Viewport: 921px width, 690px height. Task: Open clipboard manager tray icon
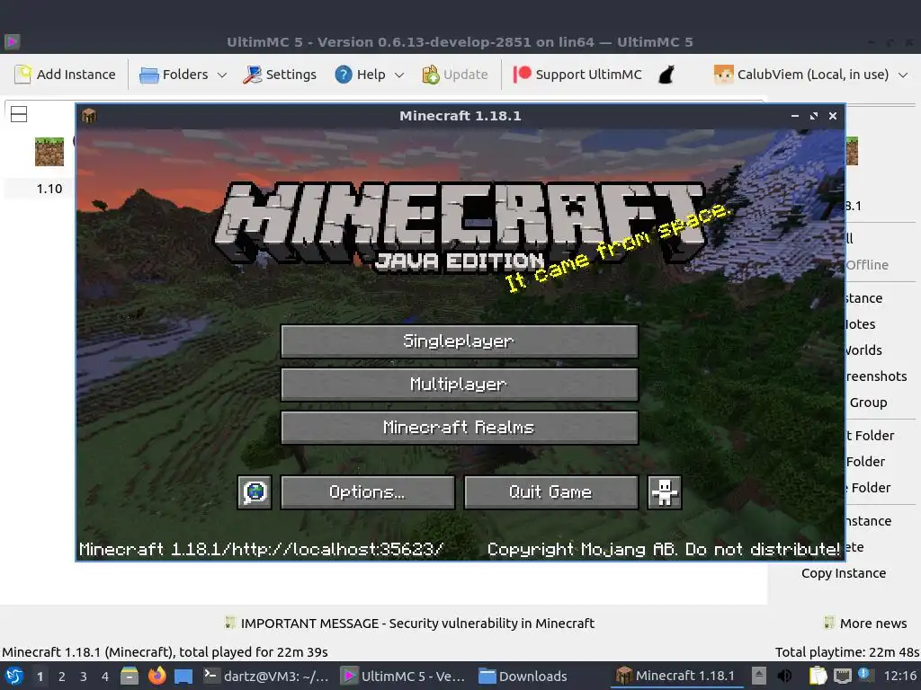(818, 676)
